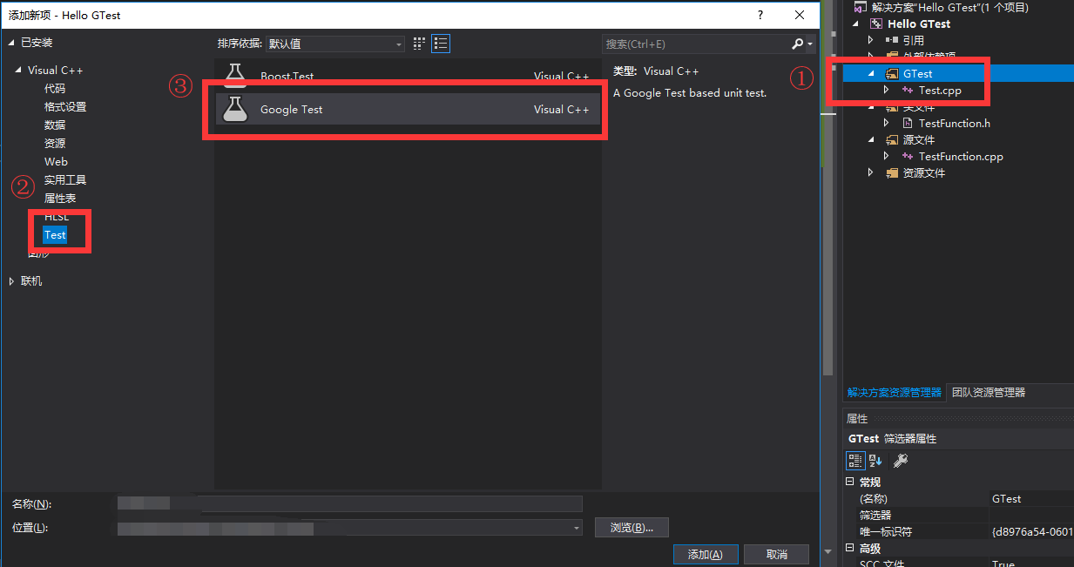Collapse the 常规 property group
The height and width of the screenshot is (567, 1074).
click(x=851, y=482)
